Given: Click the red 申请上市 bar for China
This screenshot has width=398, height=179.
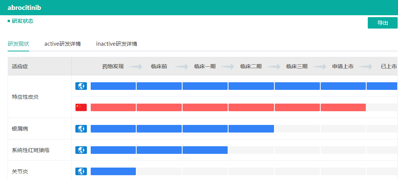Looking at the screenshot, I should [343, 107].
